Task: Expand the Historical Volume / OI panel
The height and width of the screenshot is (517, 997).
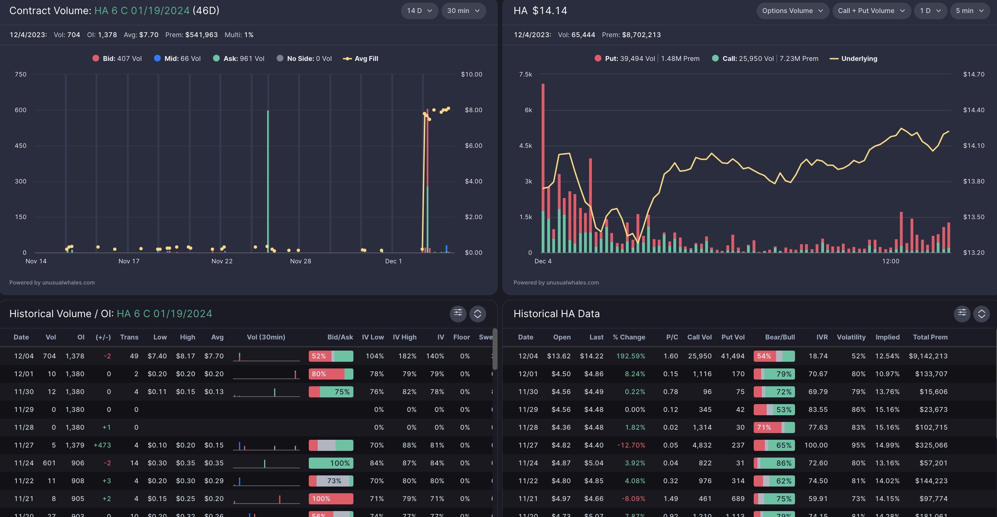Action: coord(478,313)
